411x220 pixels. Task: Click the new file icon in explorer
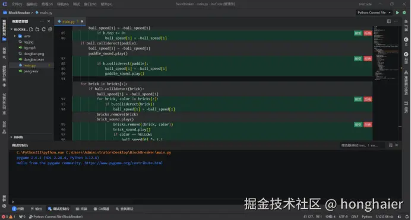pyautogui.click(x=31, y=29)
